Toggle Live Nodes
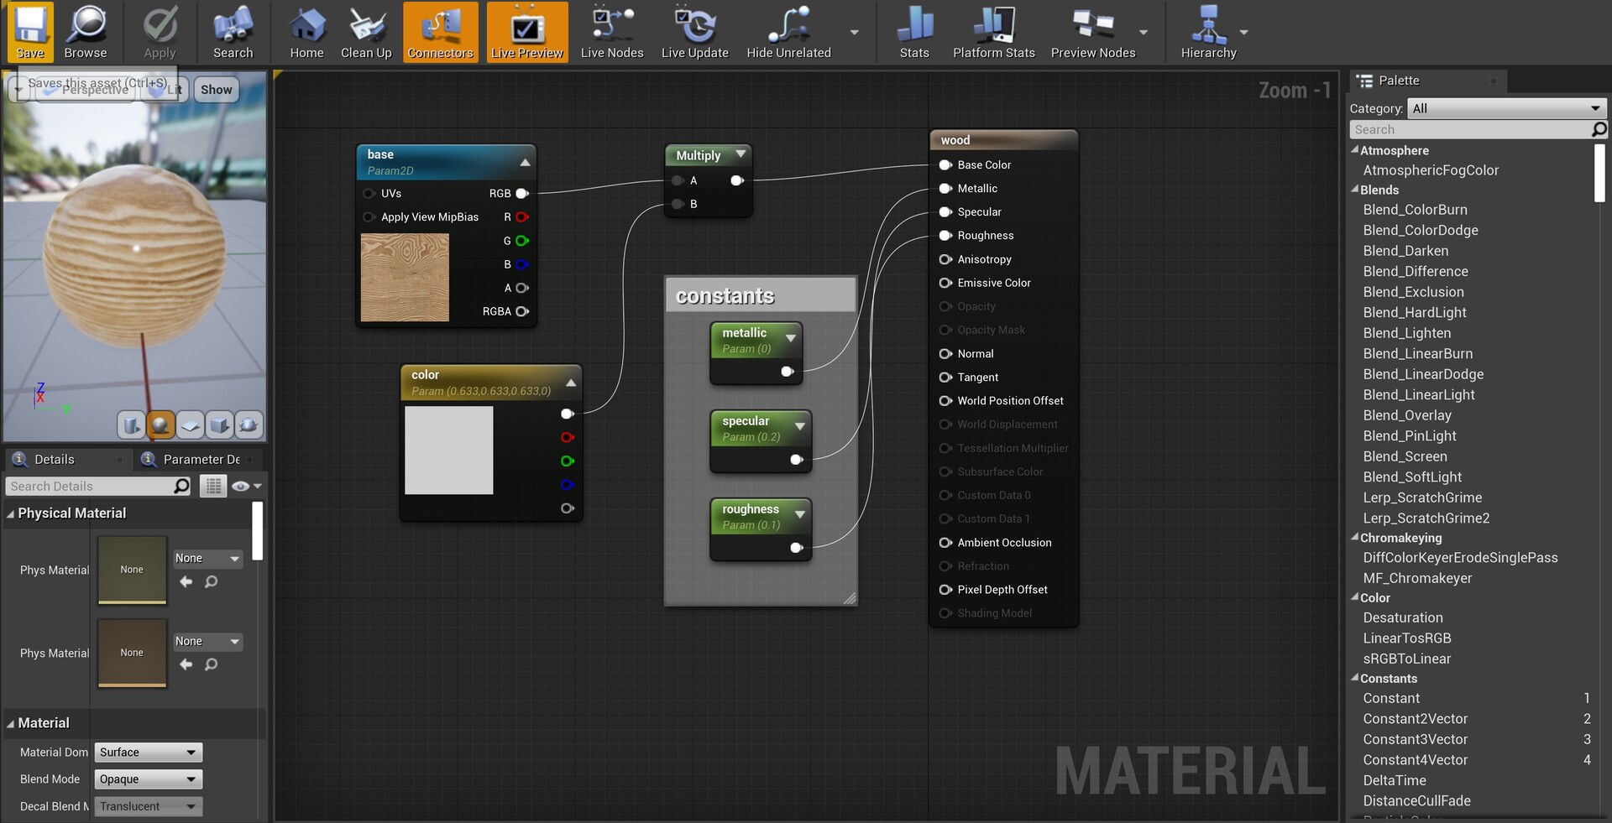The width and height of the screenshot is (1612, 823). tap(612, 32)
